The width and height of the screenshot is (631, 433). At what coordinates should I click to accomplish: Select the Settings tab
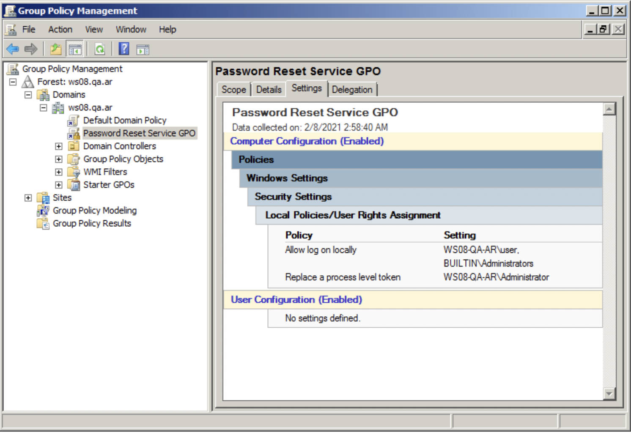tap(307, 88)
